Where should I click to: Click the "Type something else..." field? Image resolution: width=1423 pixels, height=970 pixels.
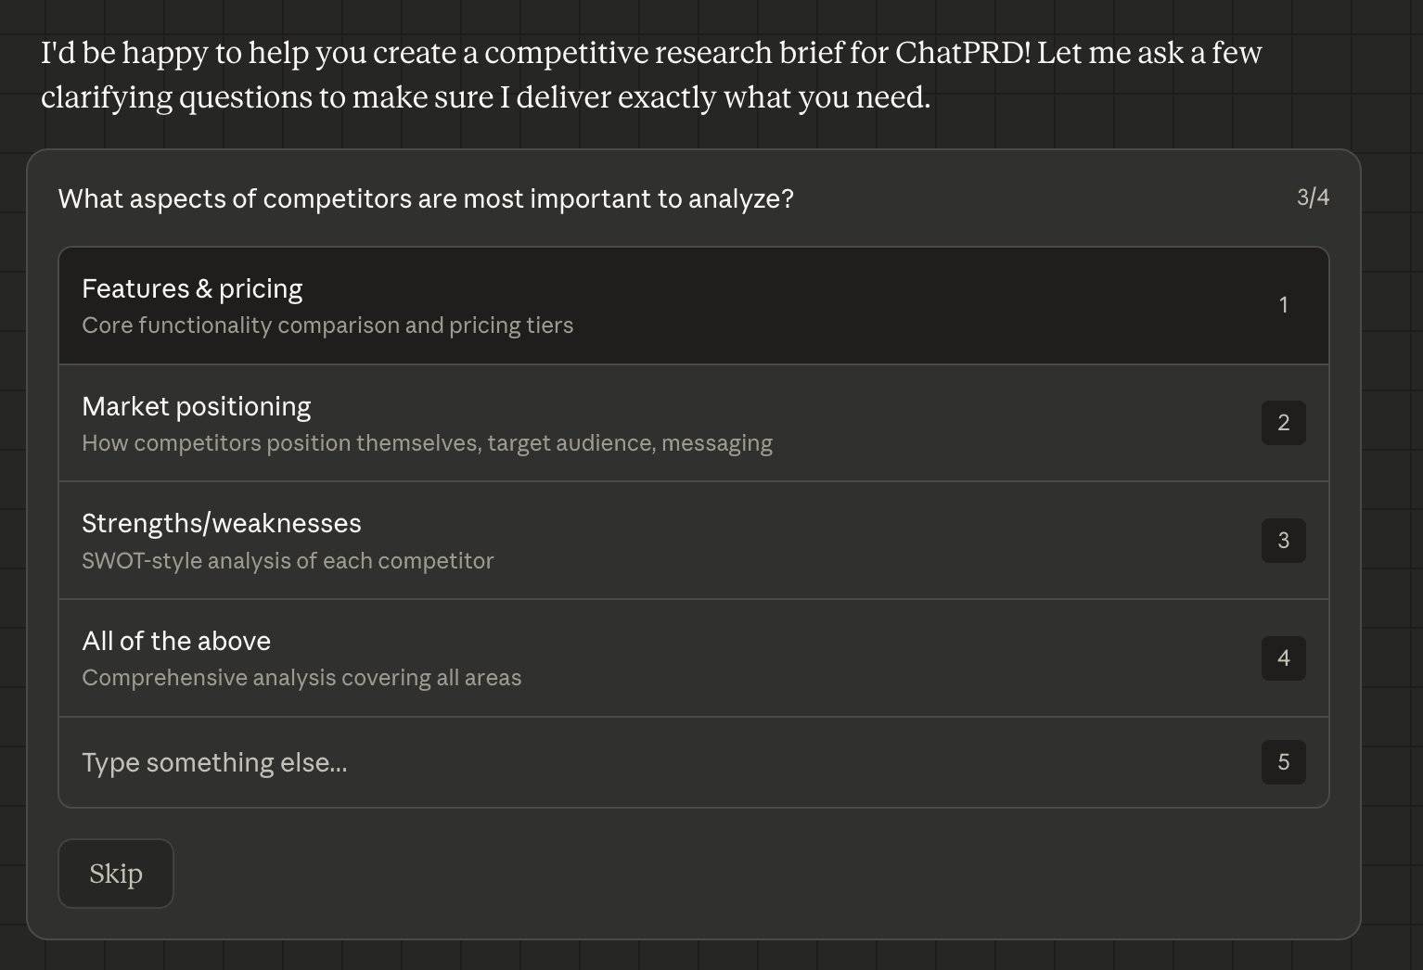[214, 762]
